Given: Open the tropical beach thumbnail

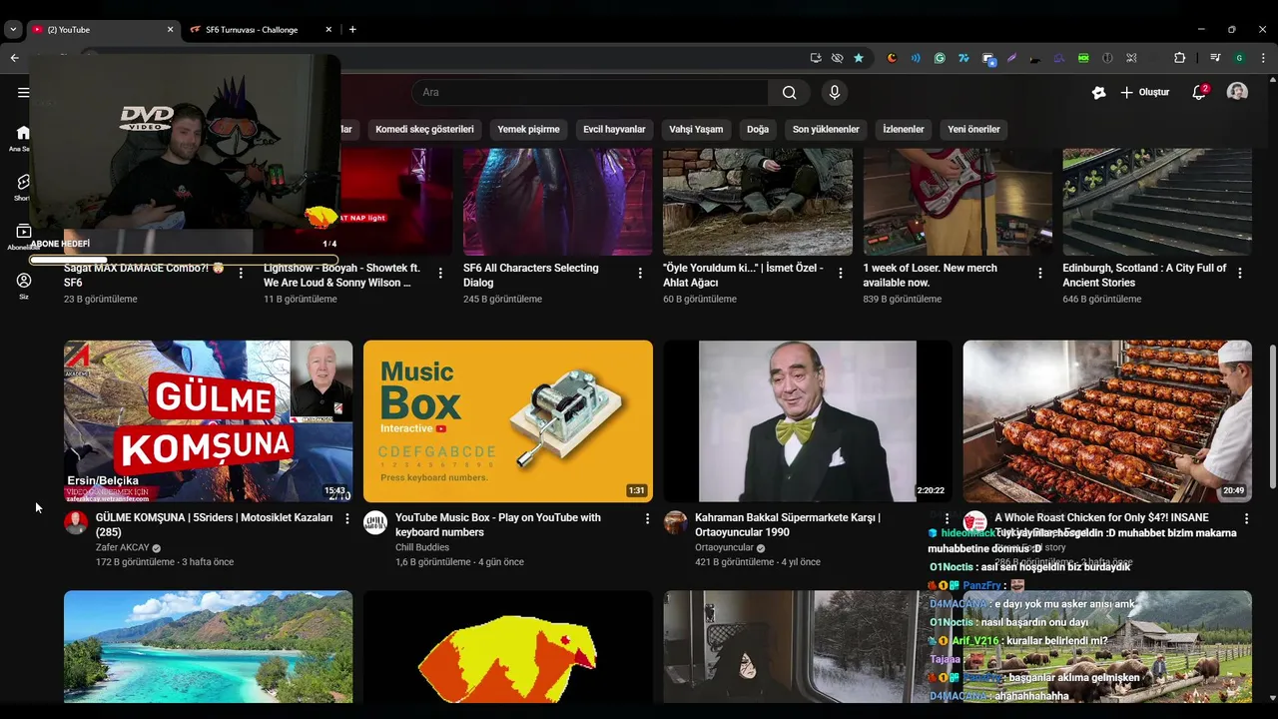Looking at the screenshot, I should click(x=209, y=646).
